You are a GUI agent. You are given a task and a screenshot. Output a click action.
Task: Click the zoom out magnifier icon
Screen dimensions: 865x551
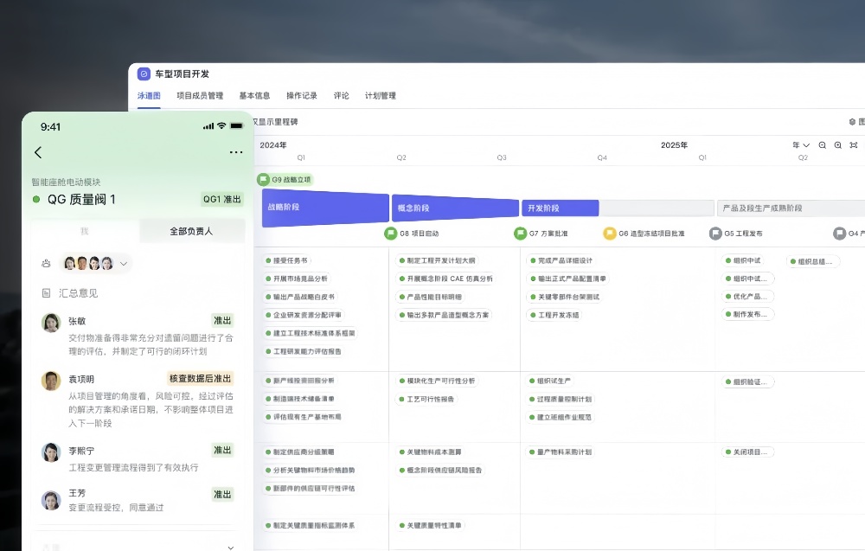click(x=823, y=145)
